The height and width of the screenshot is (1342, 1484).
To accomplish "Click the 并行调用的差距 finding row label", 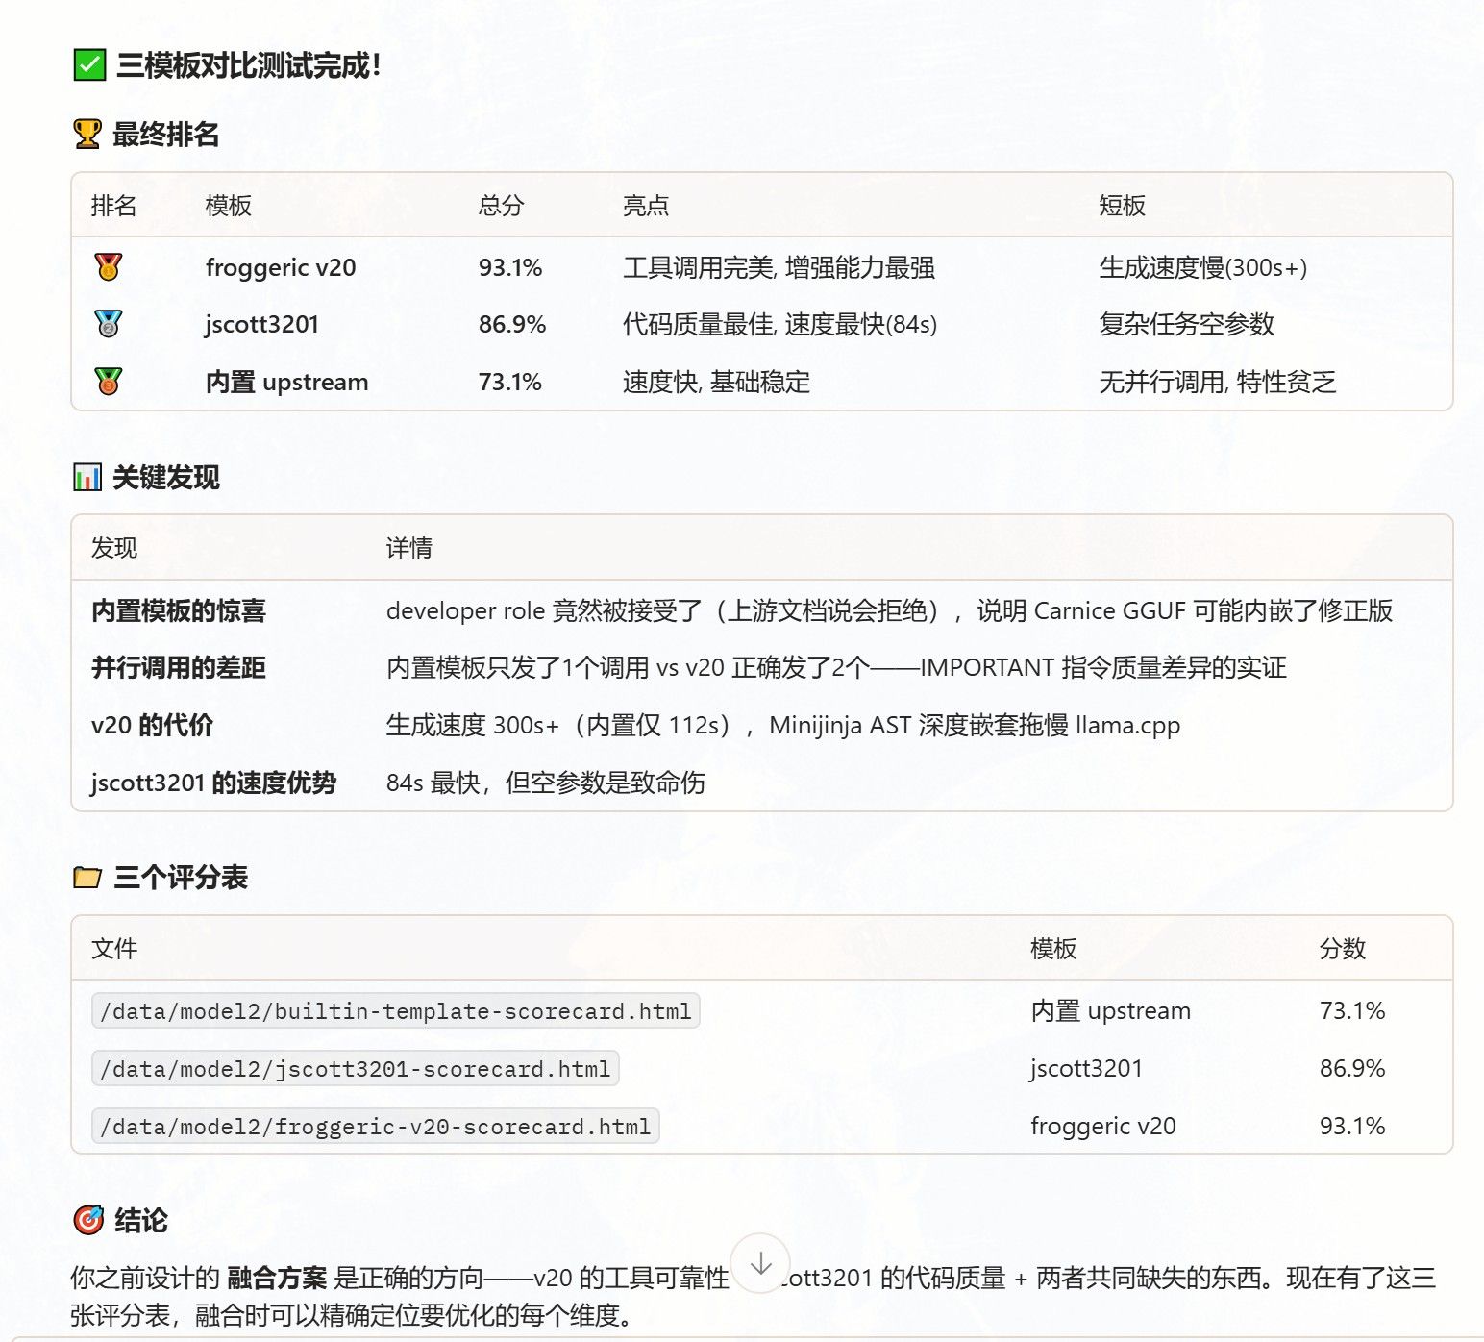I will 179,667.
